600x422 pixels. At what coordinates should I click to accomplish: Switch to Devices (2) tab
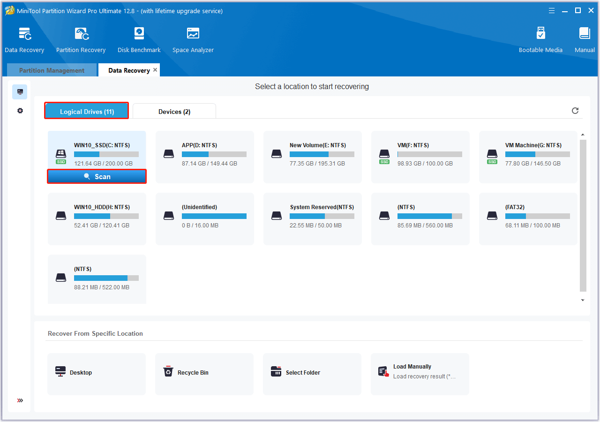[174, 112]
